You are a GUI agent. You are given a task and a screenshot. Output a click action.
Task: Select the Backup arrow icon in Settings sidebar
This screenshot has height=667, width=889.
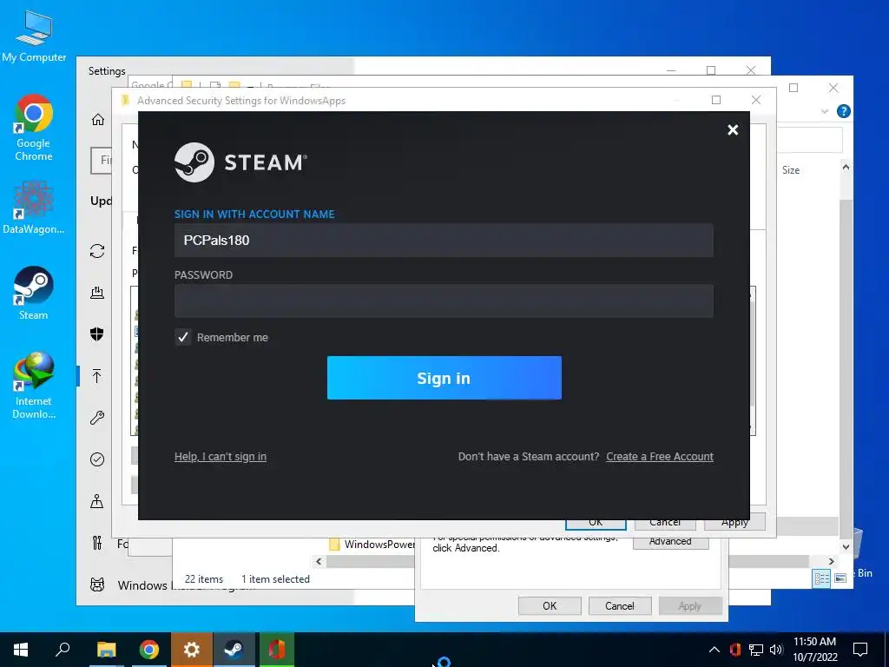coord(97,375)
